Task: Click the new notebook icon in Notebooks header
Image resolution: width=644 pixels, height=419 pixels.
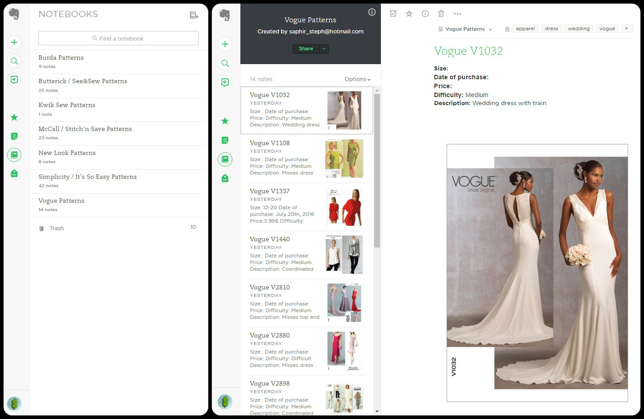Action: pos(194,15)
